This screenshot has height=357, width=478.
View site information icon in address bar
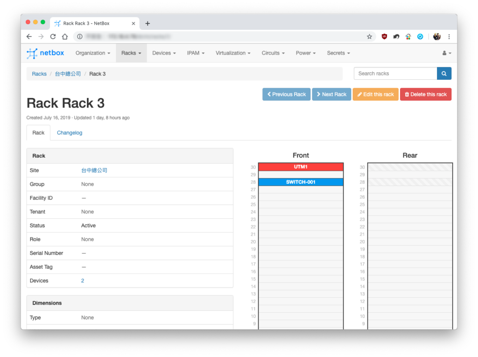click(x=79, y=36)
